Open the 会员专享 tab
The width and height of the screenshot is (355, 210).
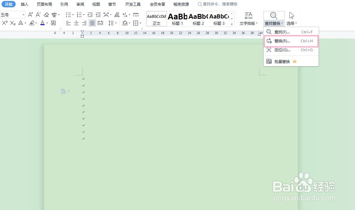point(158,4)
